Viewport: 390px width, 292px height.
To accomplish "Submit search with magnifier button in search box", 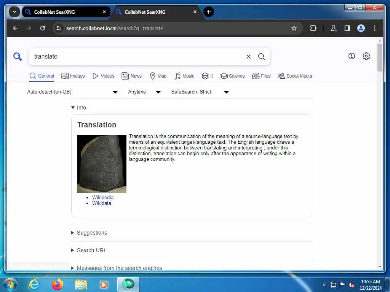I will (261, 57).
